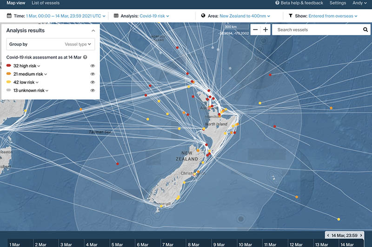Select 8 Mar on the timeline

pos(199,243)
